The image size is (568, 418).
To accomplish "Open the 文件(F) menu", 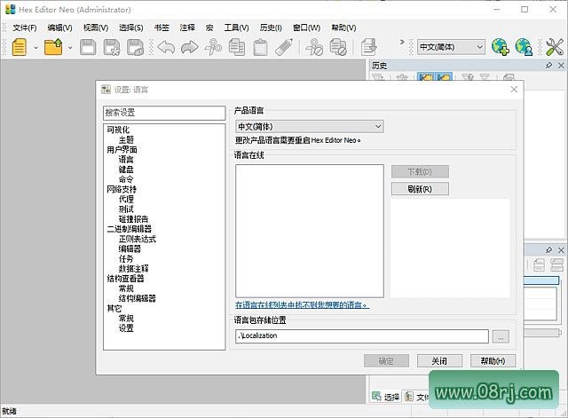I will (25, 28).
